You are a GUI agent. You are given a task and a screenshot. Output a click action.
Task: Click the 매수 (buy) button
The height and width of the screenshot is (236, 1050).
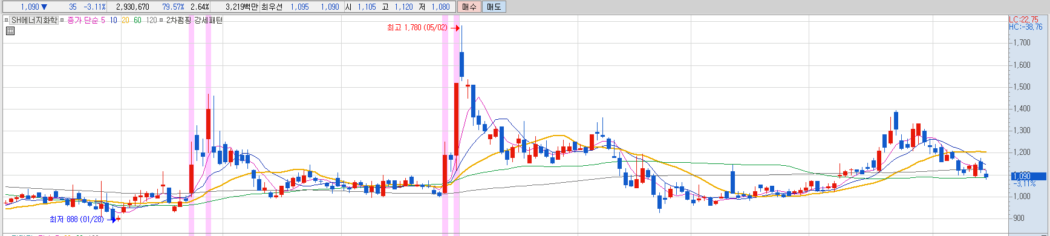click(x=469, y=7)
